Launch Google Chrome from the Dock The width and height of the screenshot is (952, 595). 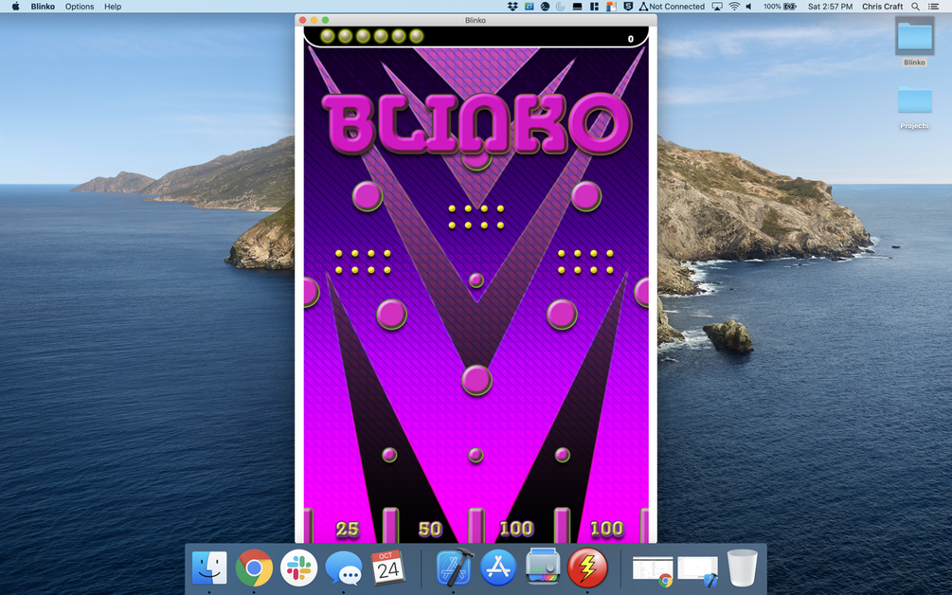click(x=254, y=568)
